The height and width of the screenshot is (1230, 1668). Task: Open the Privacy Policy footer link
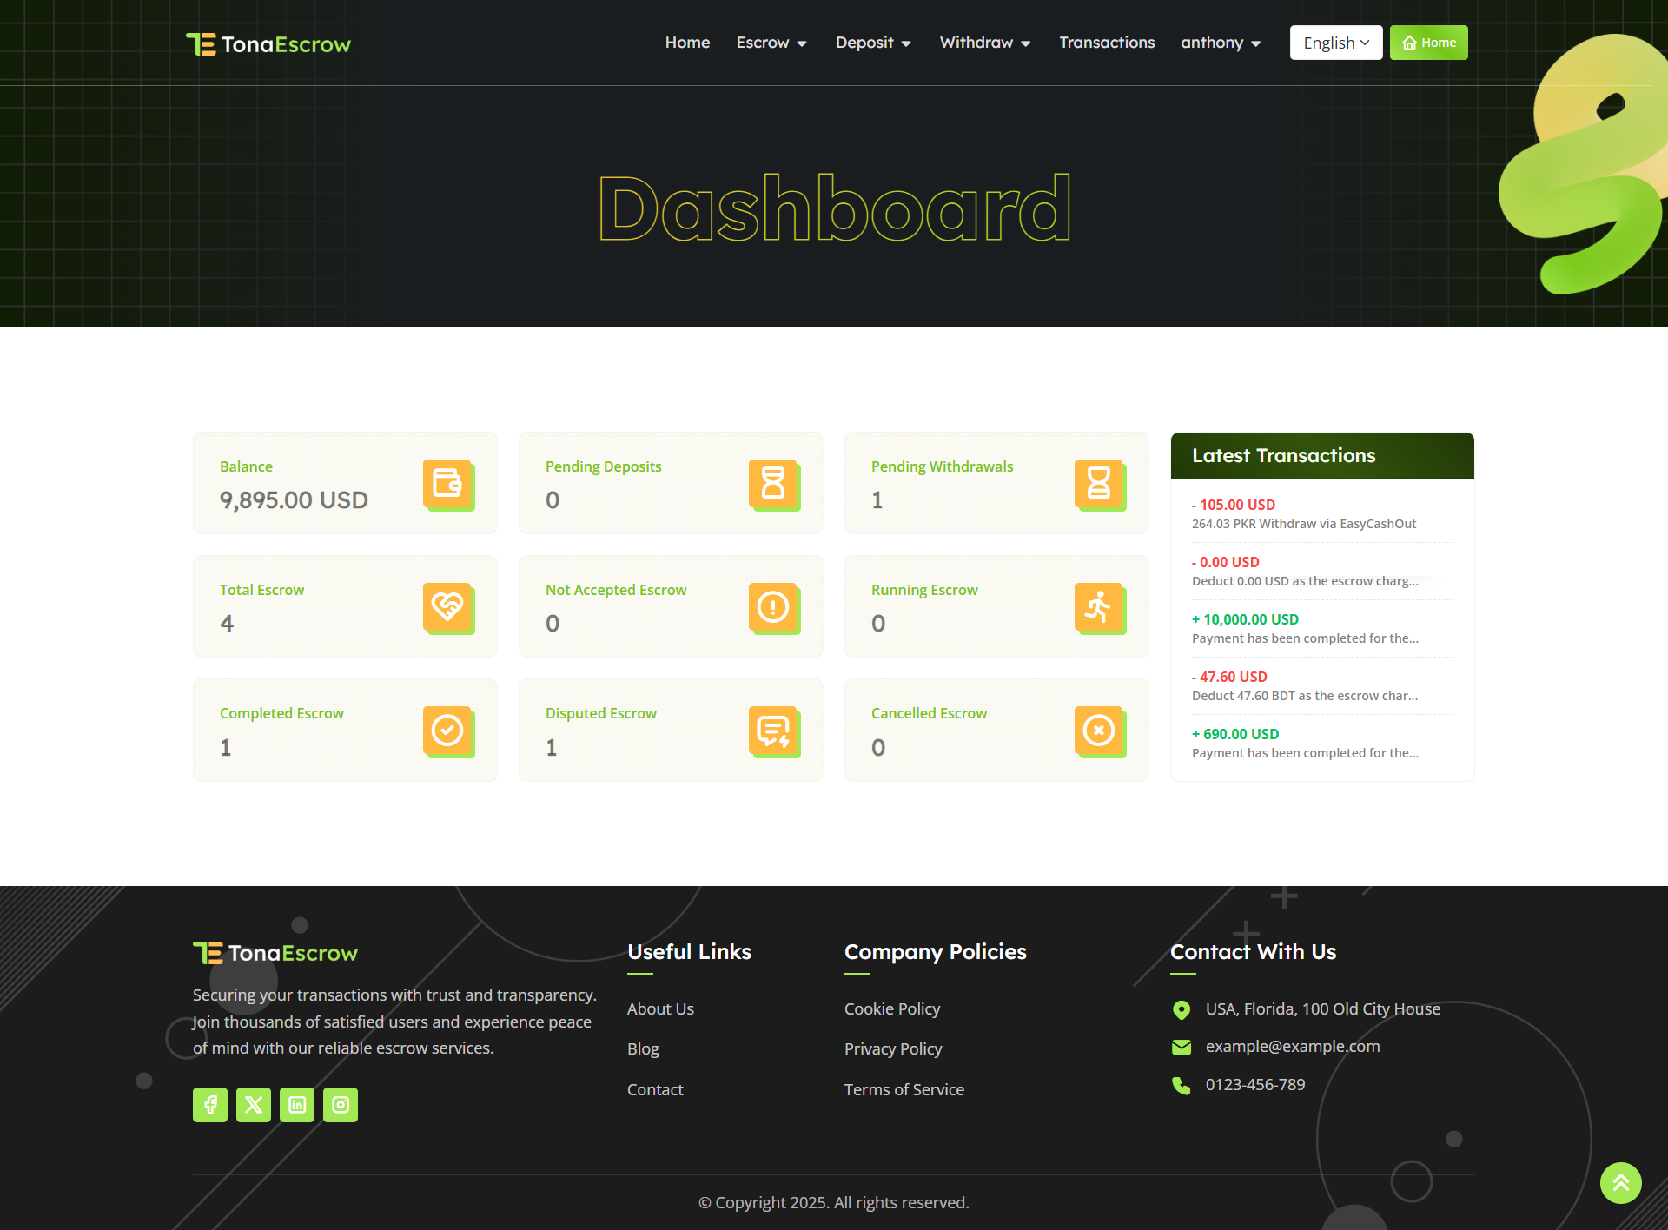click(893, 1048)
